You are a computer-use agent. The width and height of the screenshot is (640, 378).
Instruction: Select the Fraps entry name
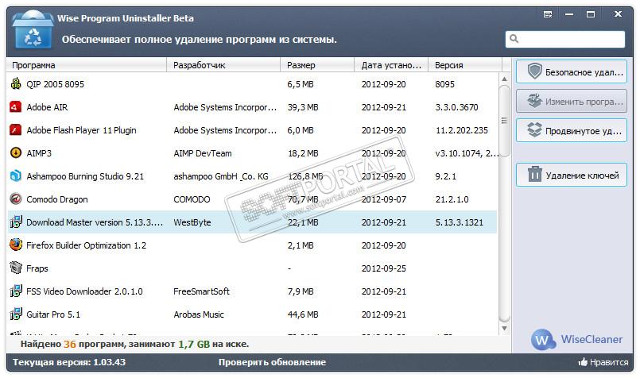tap(37, 268)
